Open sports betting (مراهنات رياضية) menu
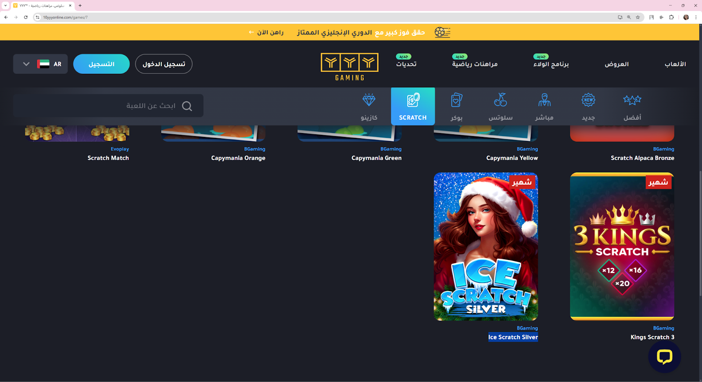 [x=475, y=64]
